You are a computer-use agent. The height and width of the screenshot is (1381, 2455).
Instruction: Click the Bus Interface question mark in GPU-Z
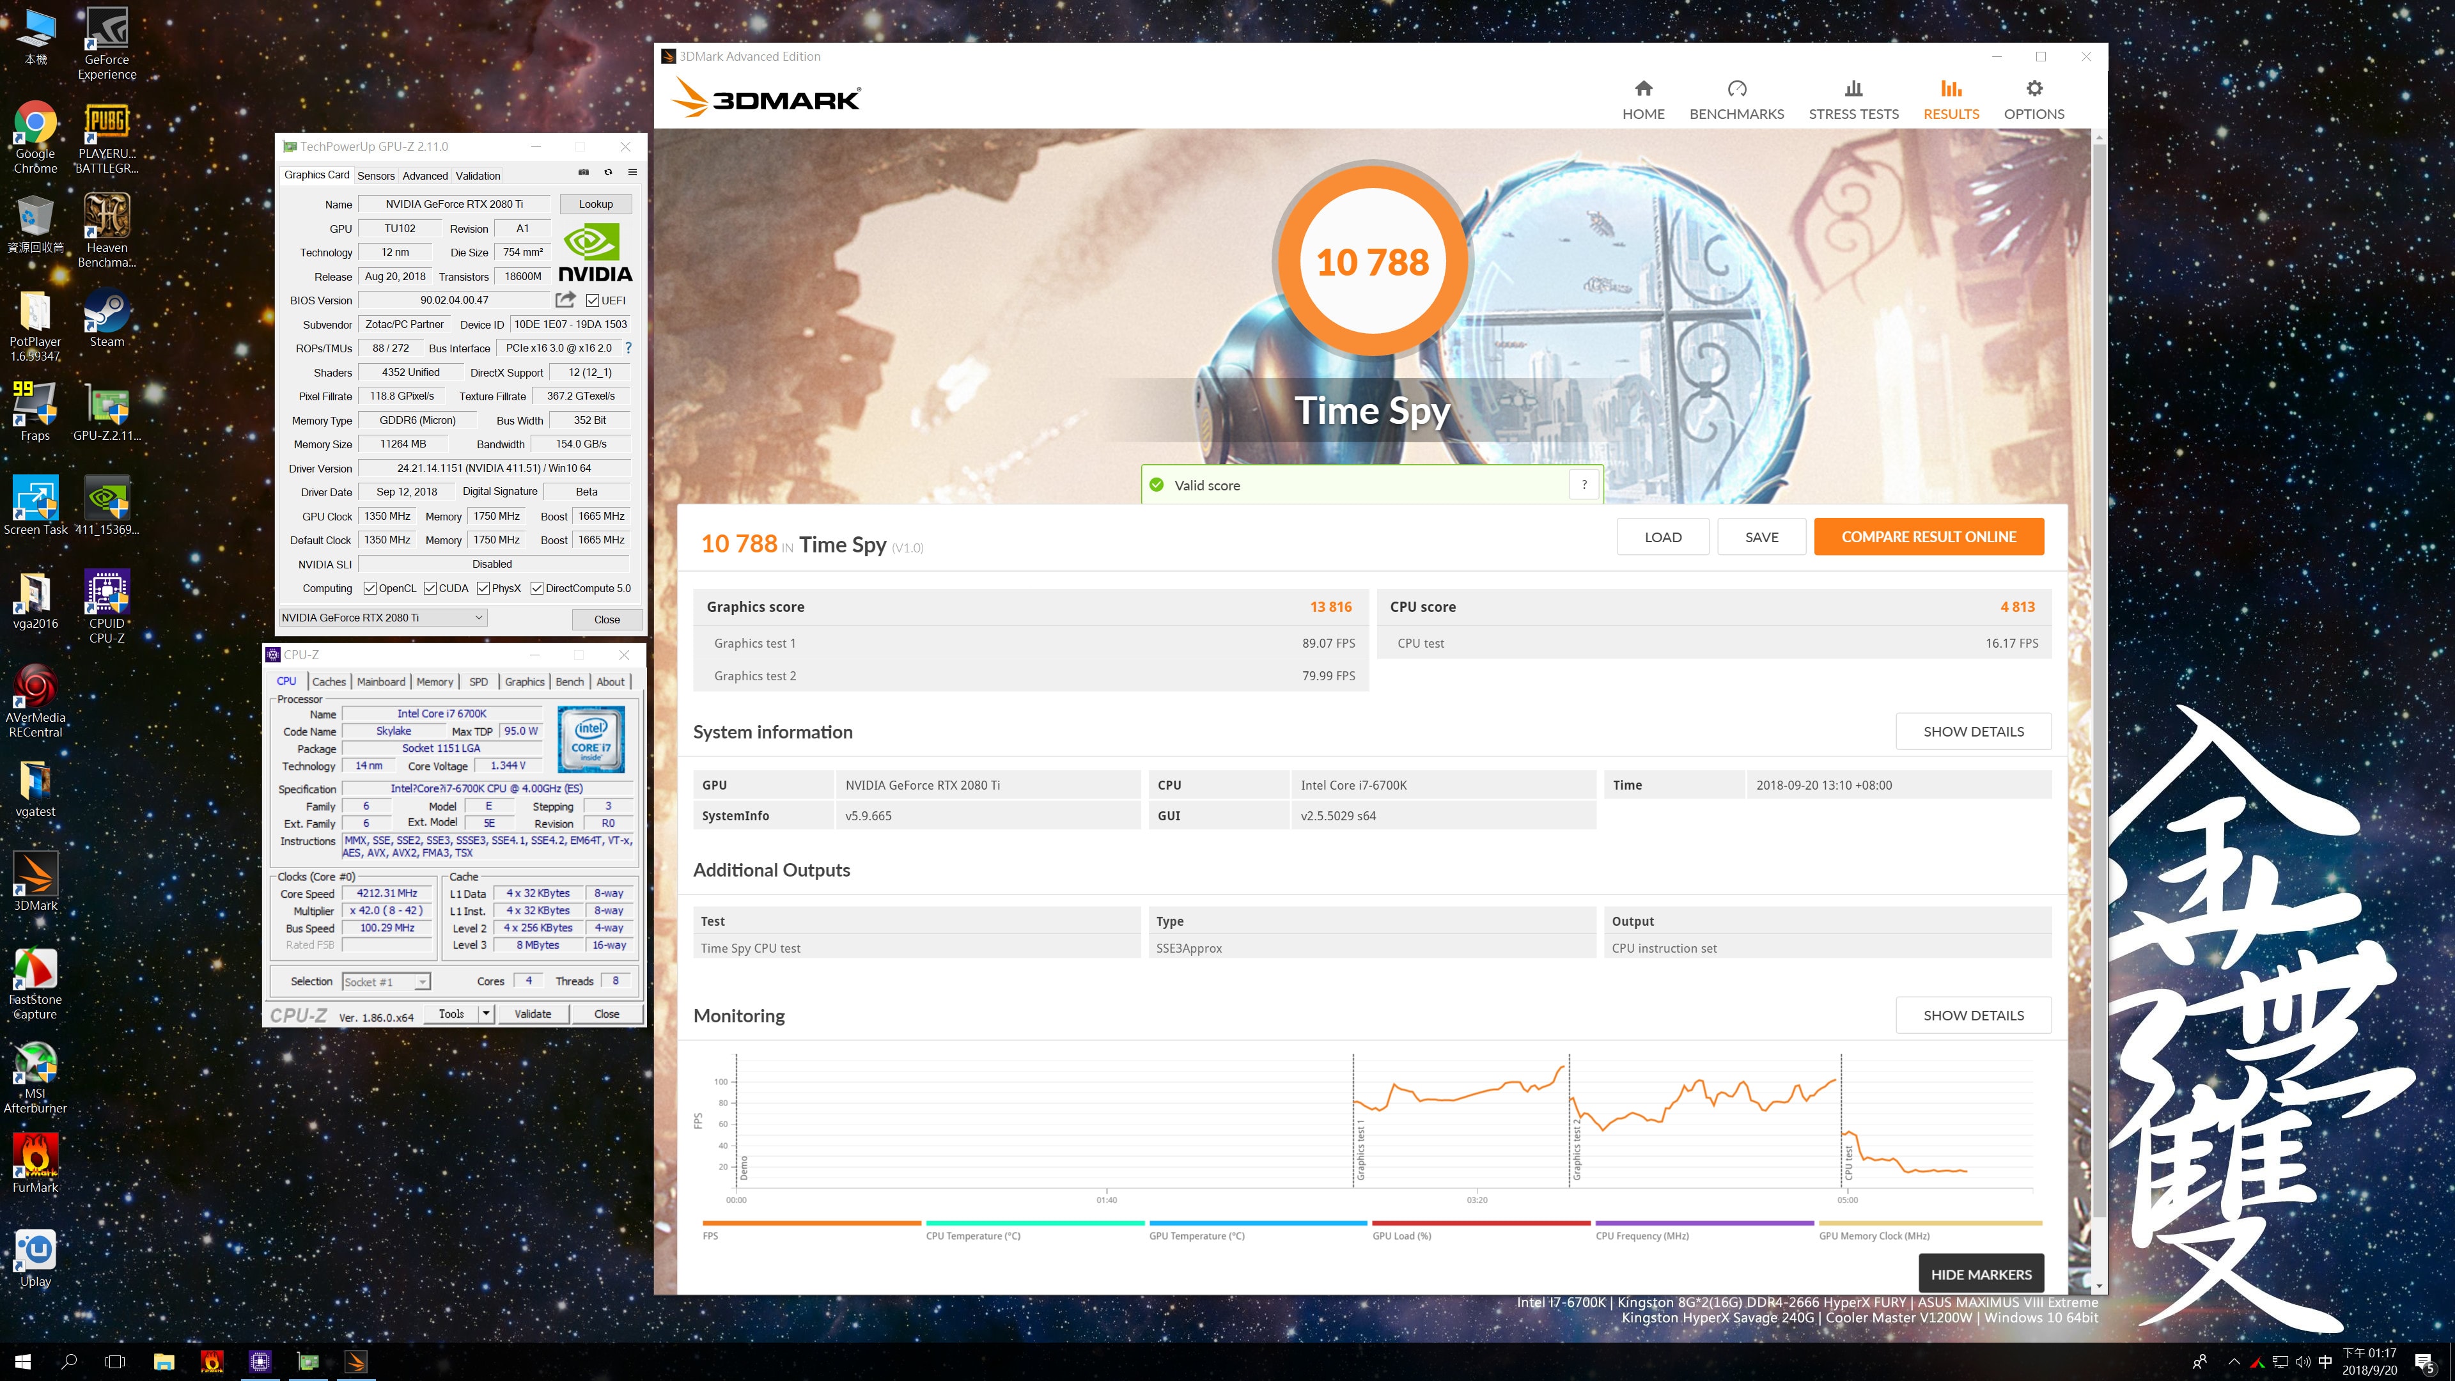628,348
